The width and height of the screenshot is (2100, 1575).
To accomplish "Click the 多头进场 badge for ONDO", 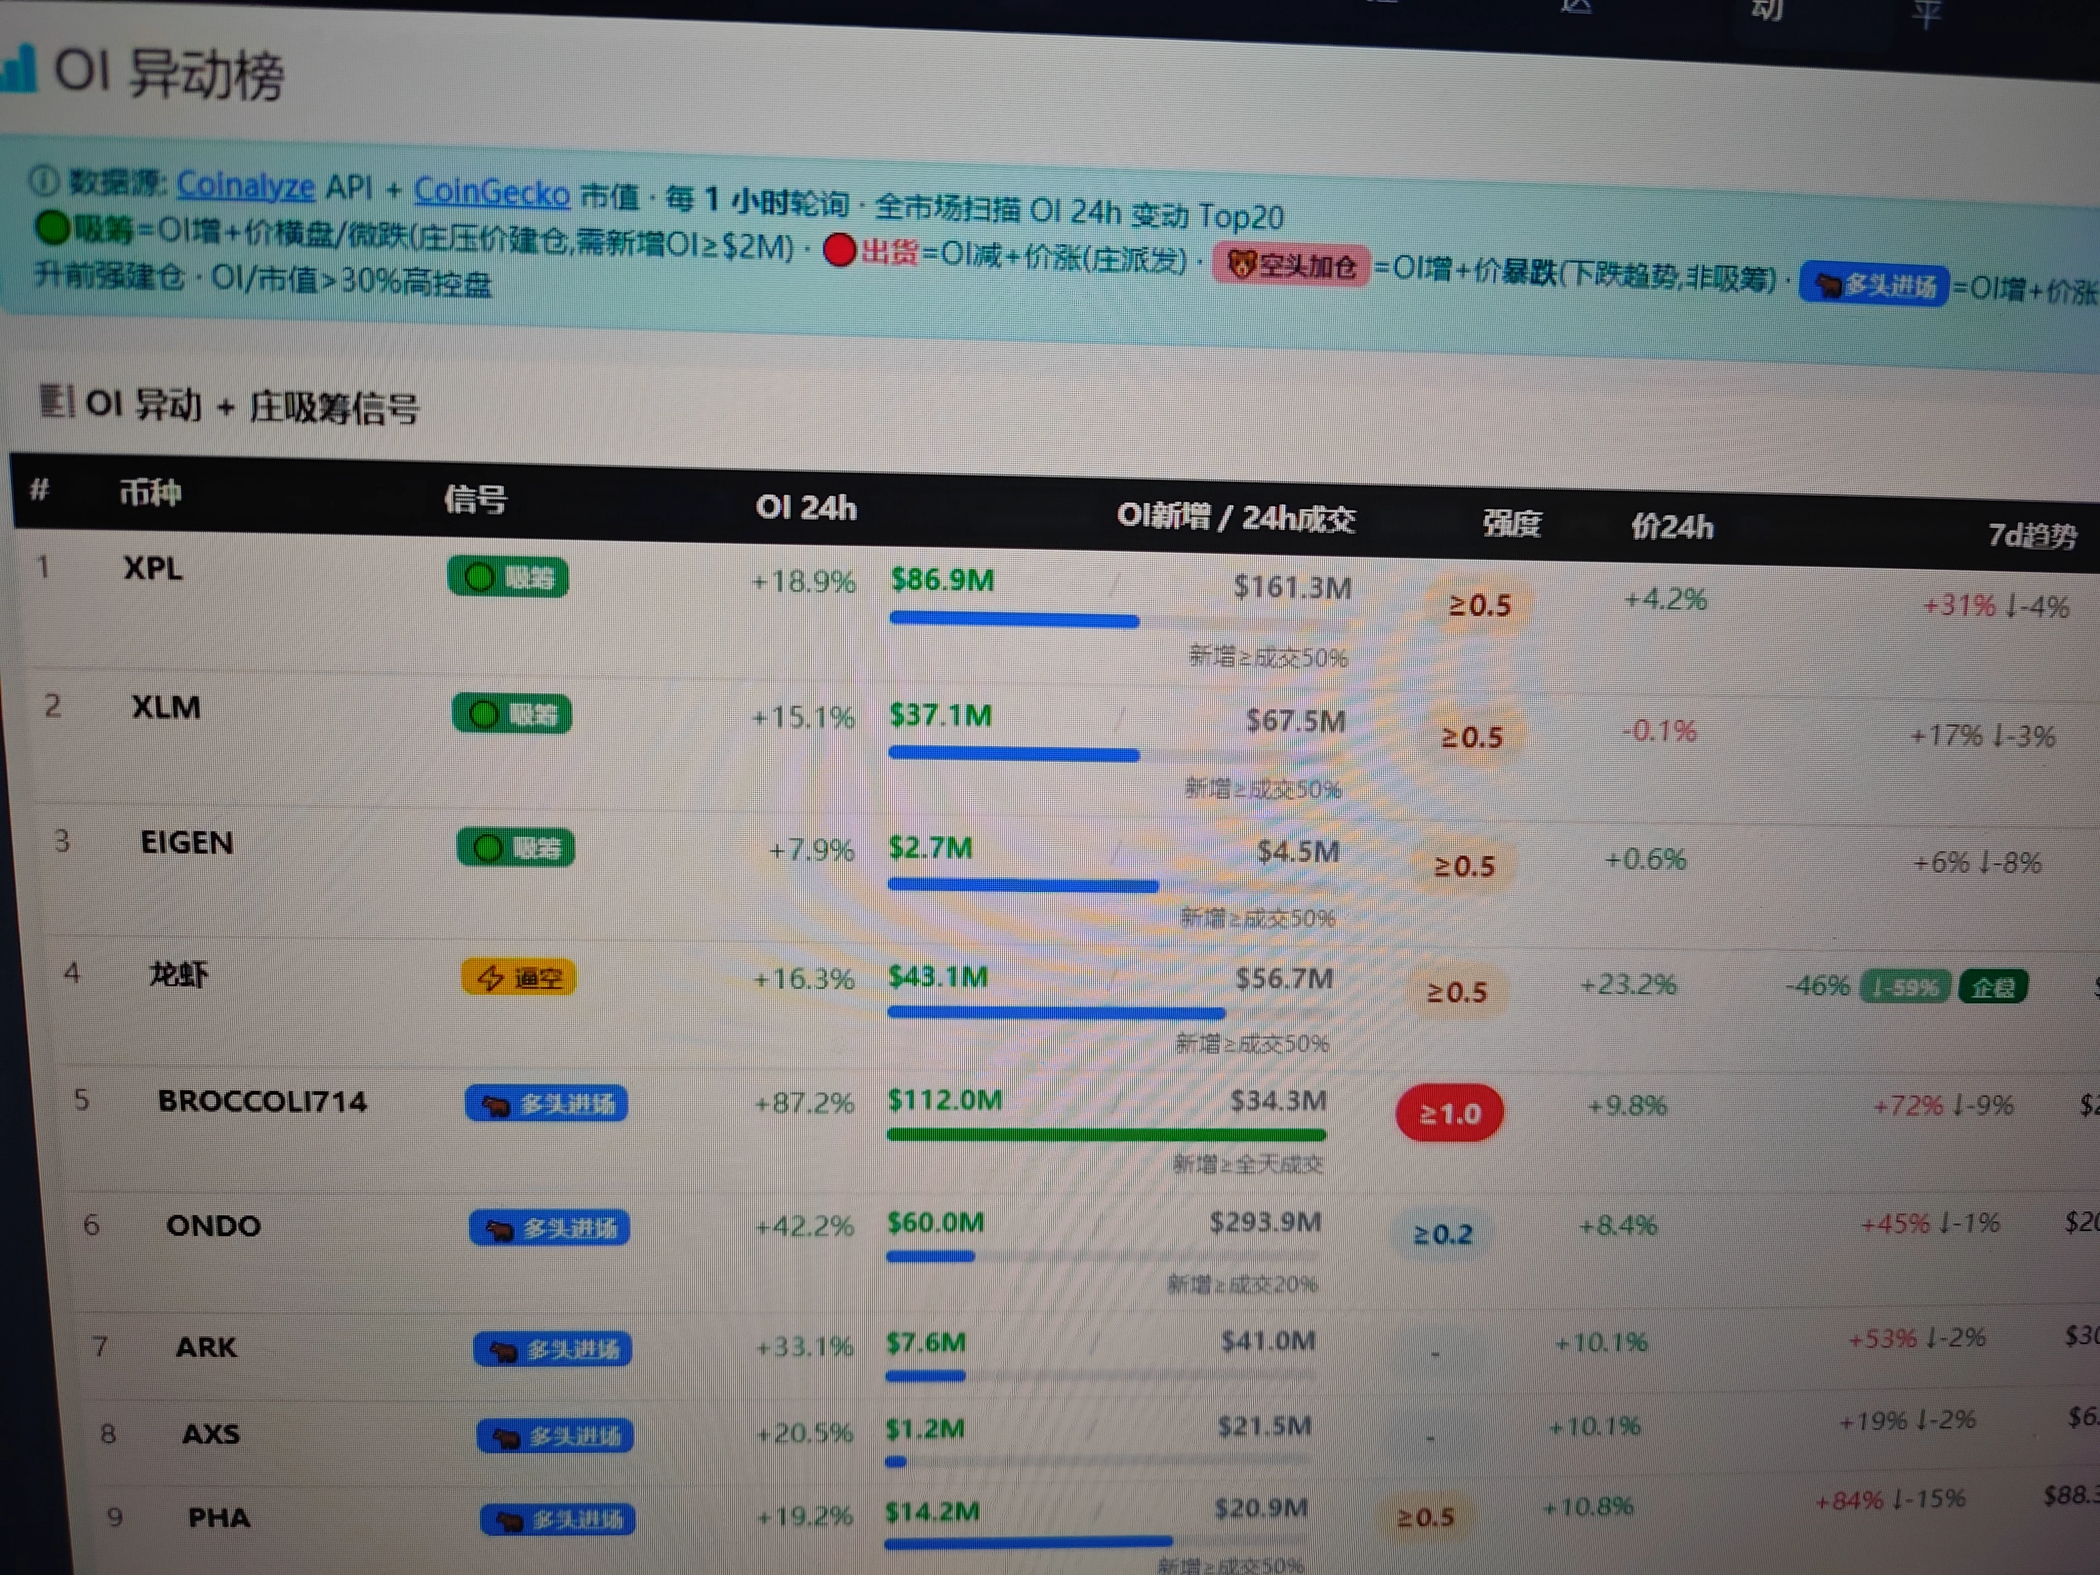I will point(550,1228).
